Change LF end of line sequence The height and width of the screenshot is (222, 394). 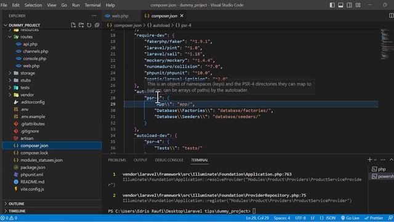[313, 218]
